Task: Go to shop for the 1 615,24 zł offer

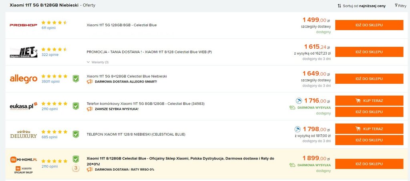Action: click(x=369, y=52)
